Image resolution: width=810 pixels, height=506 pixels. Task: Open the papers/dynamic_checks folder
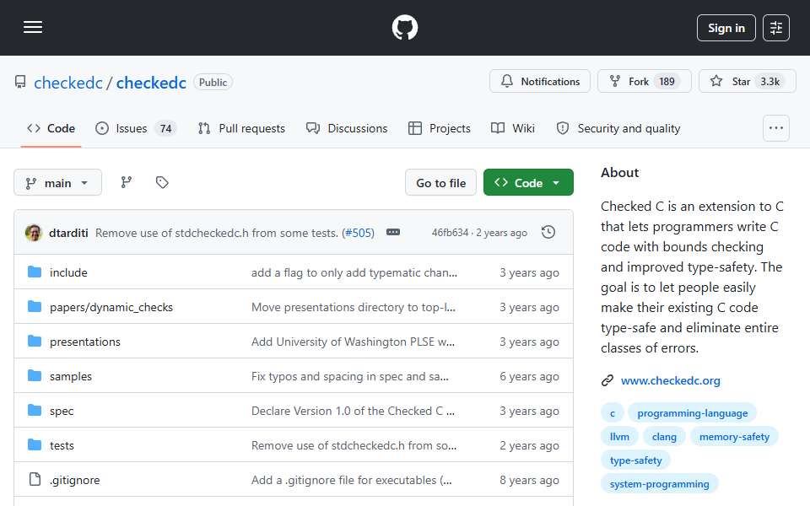111,307
